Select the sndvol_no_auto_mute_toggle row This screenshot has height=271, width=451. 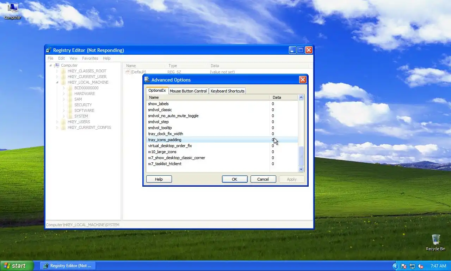tap(222, 116)
